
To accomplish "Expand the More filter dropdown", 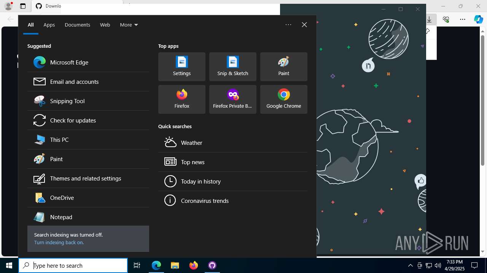I will coord(129,25).
